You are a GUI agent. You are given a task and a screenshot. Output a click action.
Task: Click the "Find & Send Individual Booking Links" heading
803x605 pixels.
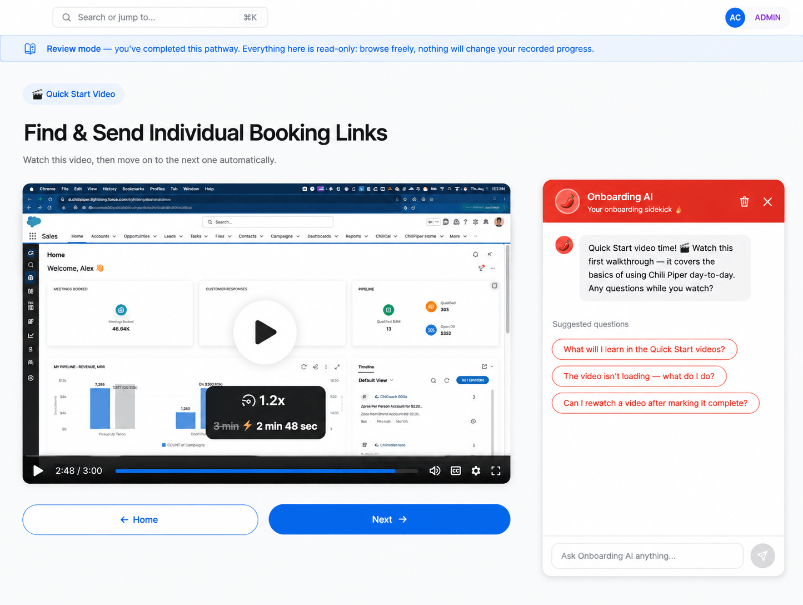pos(206,133)
